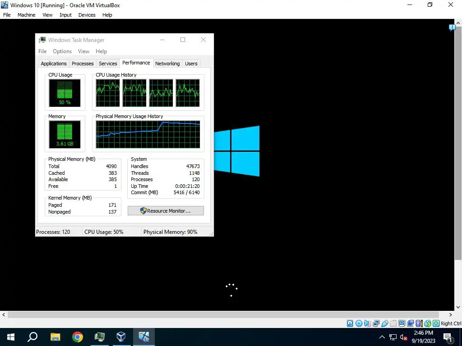Image resolution: width=462 pixels, height=346 pixels.
Task: Click the optical drive icon in VirtualBox status bar
Action: [359, 323]
